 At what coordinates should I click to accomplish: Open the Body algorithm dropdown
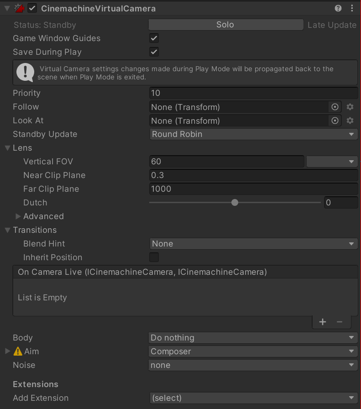coord(253,338)
